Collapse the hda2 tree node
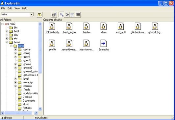 (2, 24)
